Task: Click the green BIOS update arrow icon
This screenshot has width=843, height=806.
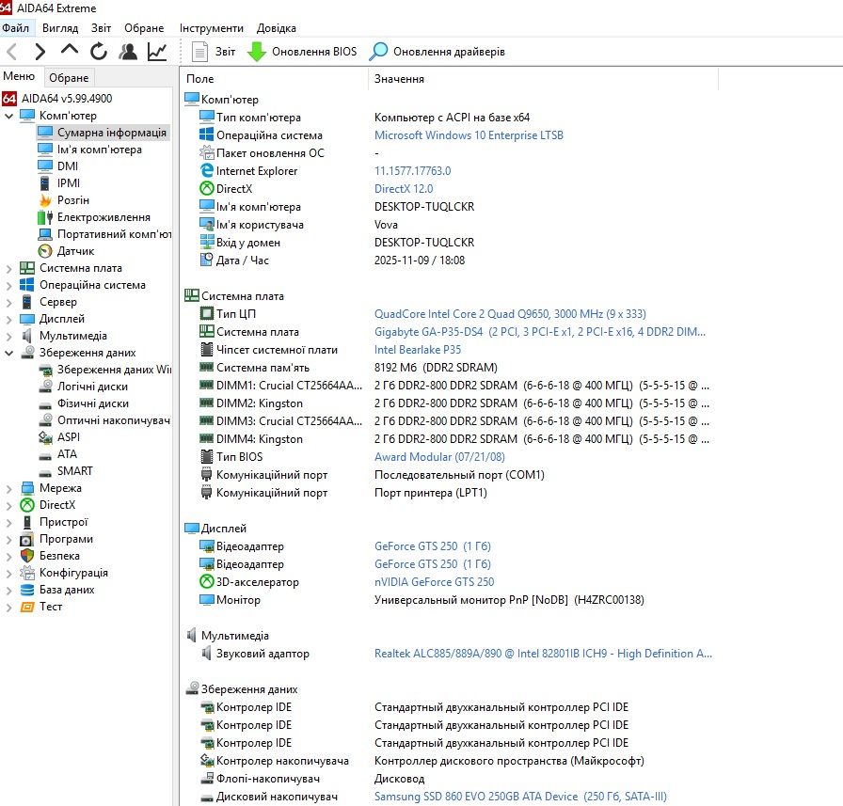Action: point(257,52)
